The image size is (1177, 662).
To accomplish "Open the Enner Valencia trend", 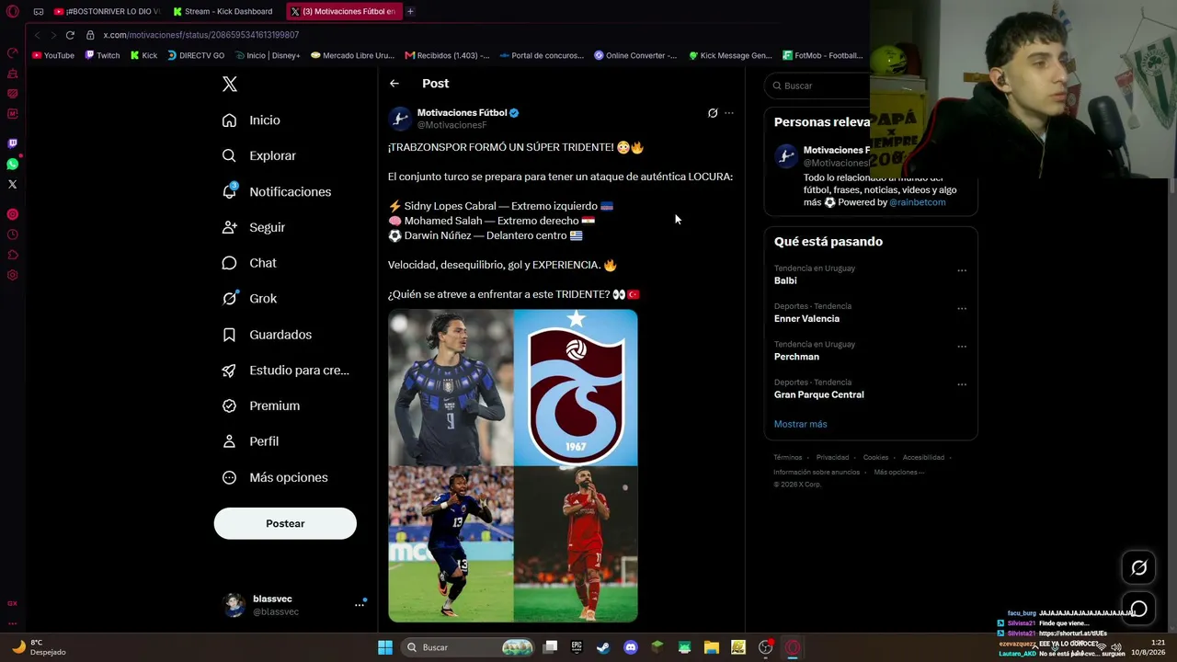I will pos(806,319).
